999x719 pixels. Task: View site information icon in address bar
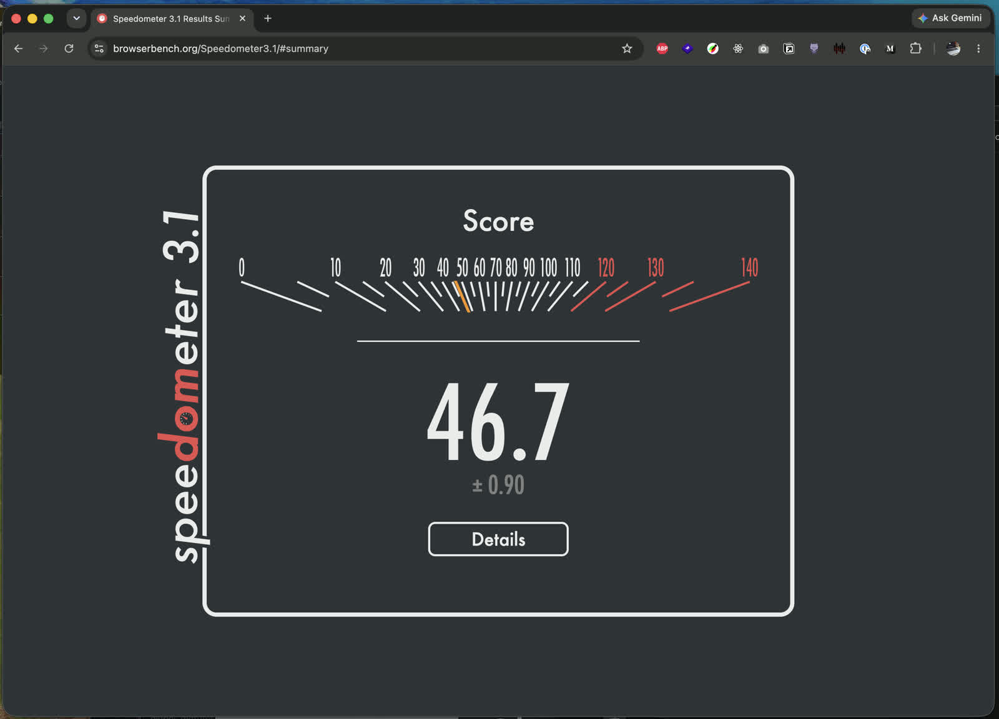99,49
